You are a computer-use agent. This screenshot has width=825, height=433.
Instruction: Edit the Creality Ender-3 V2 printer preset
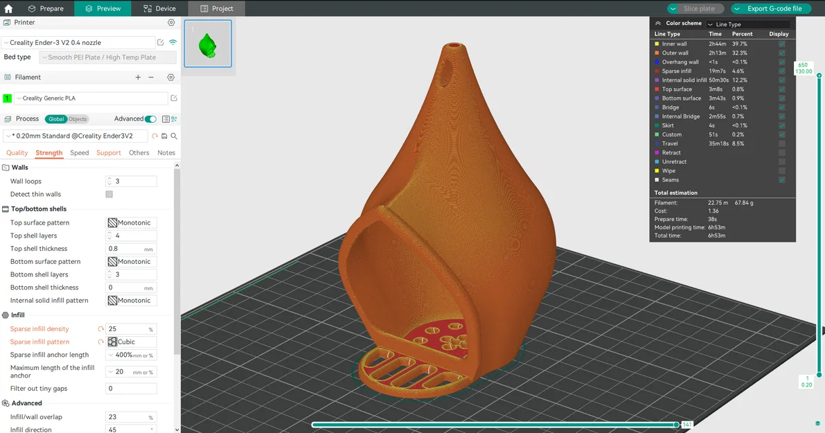[x=161, y=43]
